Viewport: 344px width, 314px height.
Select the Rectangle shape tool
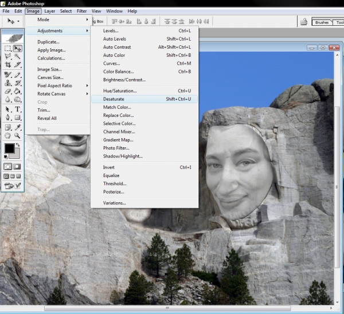click(17, 117)
